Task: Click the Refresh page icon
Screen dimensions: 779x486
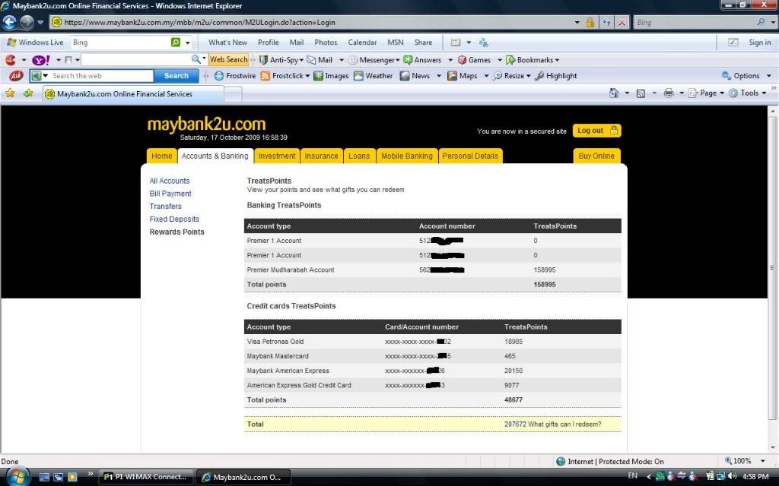Action: pos(606,22)
